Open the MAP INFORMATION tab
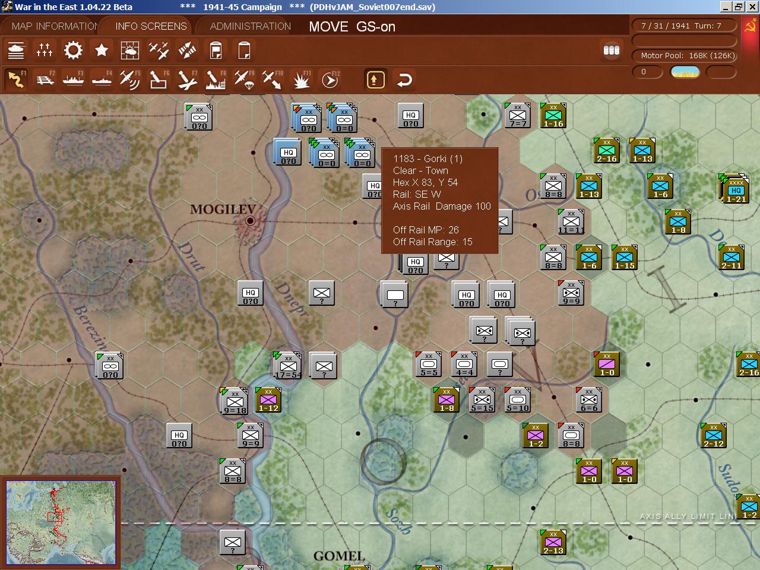 [x=55, y=26]
